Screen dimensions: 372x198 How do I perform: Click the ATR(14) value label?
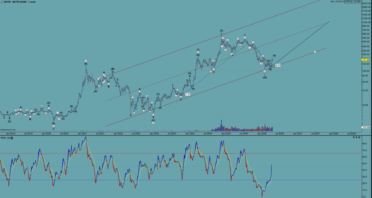[x=352, y=1]
